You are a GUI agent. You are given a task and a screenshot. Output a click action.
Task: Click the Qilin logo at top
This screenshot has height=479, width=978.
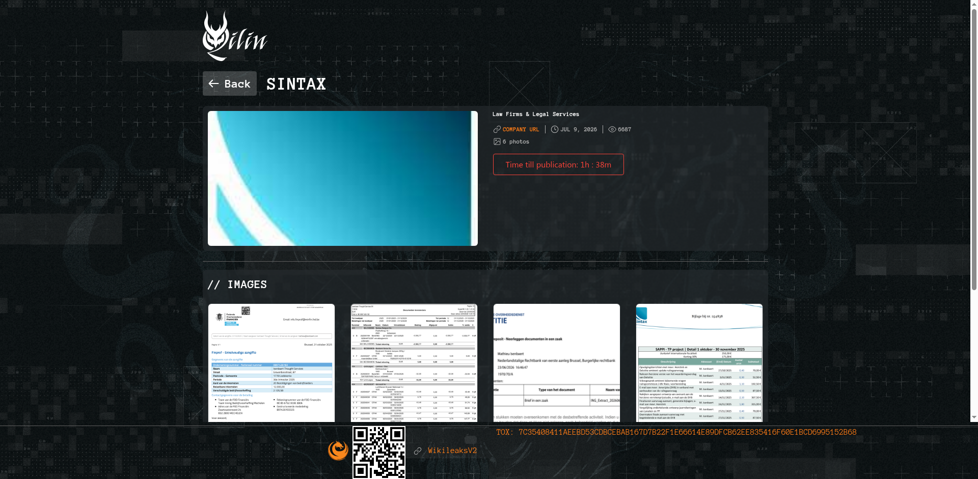point(235,36)
